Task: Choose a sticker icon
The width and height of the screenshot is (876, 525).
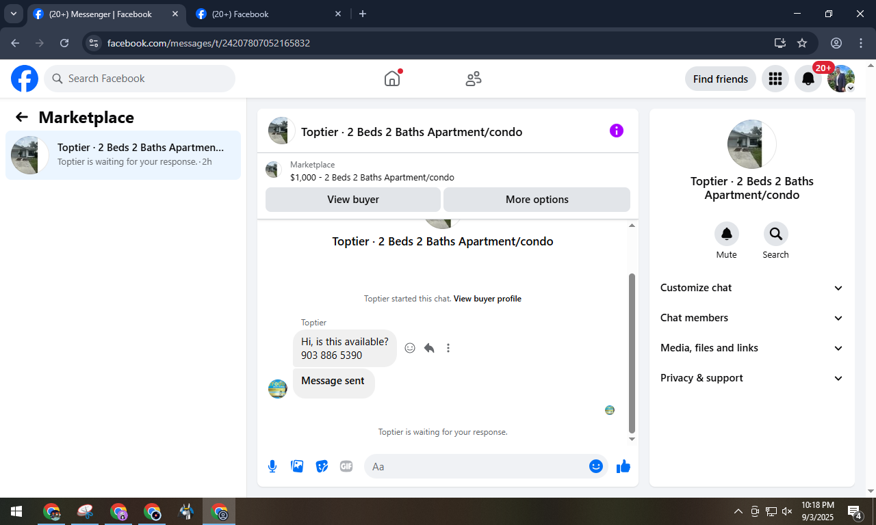Action: (x=322, y=466)
